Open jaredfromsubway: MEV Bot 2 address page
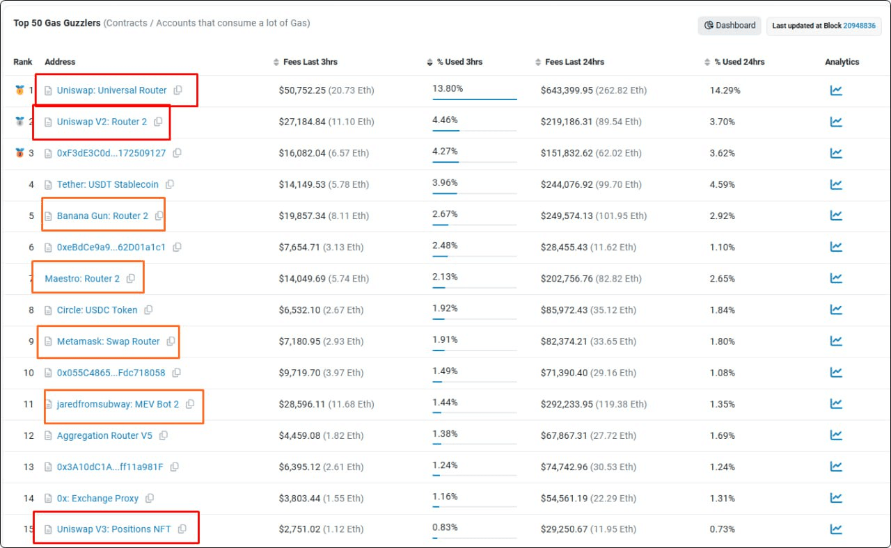This screenshot has width=891, height=548. (118, 404)
